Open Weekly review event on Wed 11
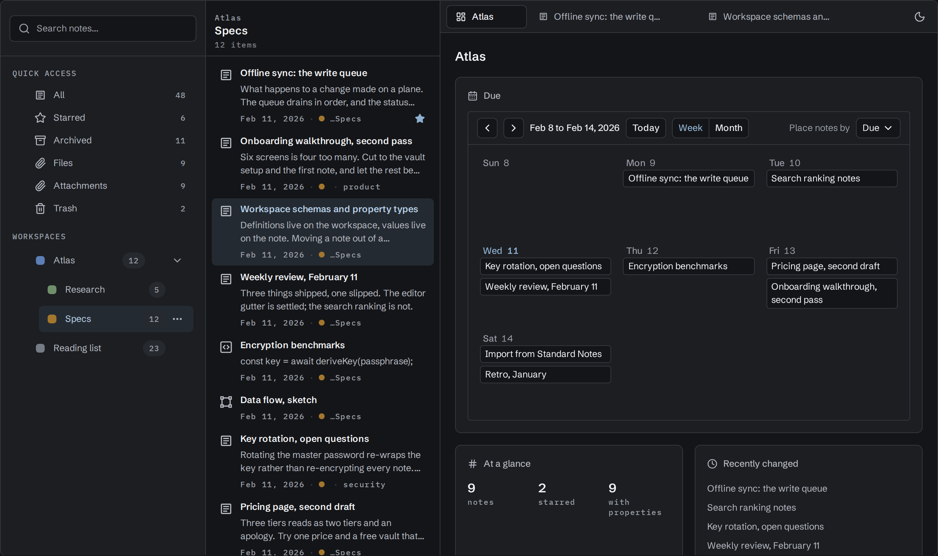The image size is (938, 556). 545,287
